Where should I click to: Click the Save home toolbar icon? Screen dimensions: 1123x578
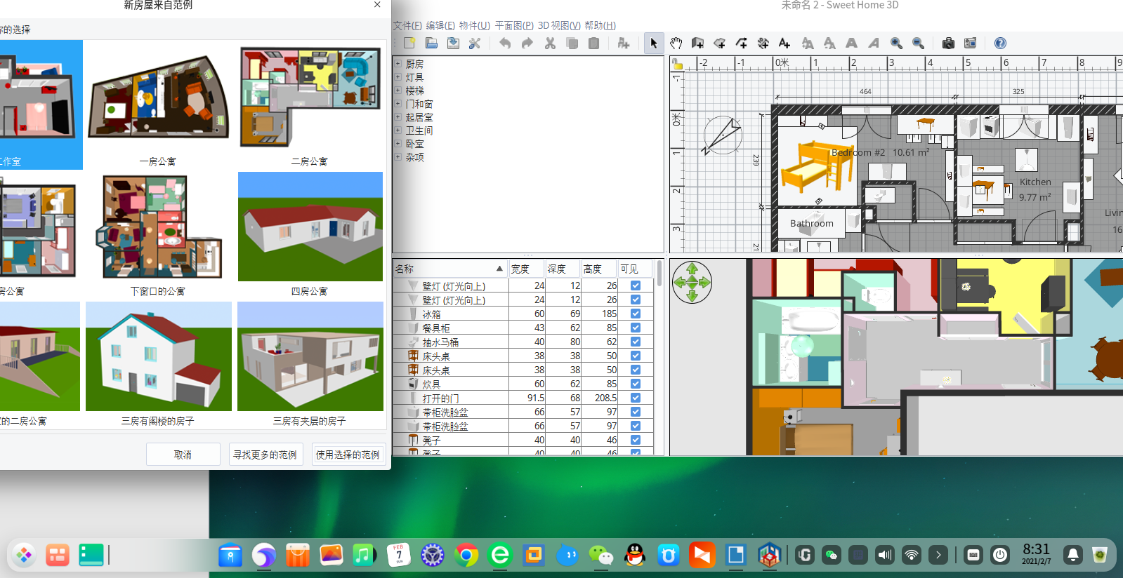453,43
